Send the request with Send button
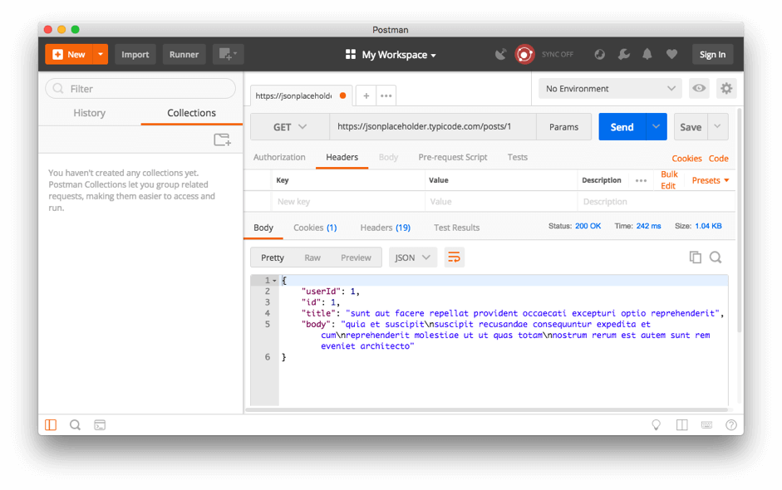 coord(622,127)
